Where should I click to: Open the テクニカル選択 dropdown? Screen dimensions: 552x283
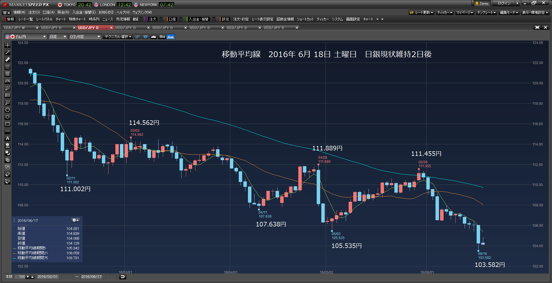click(x=118, y=37)
